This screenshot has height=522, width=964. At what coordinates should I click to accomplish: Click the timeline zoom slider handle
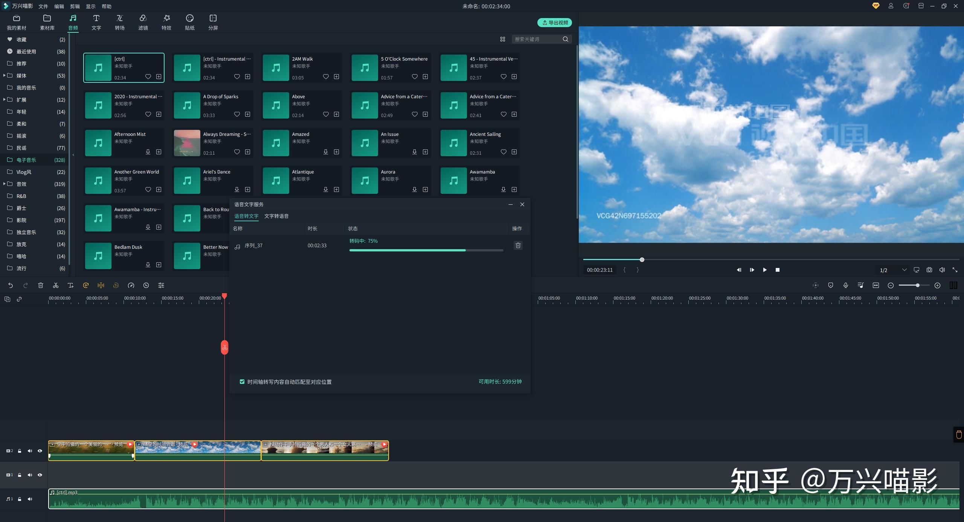[x=918, y=285]
